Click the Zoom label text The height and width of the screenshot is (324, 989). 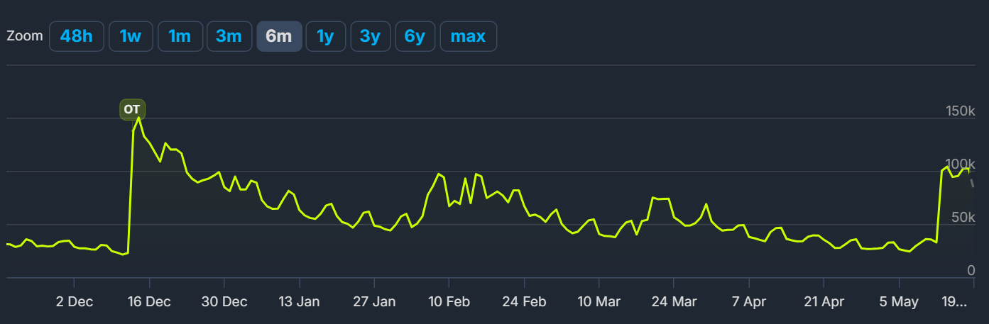pos(25,36)
